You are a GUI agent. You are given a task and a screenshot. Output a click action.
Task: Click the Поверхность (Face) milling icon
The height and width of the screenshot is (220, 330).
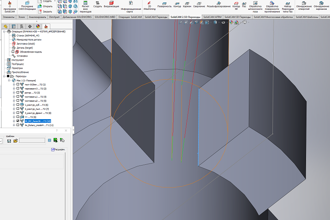click(x=164, y=4)
